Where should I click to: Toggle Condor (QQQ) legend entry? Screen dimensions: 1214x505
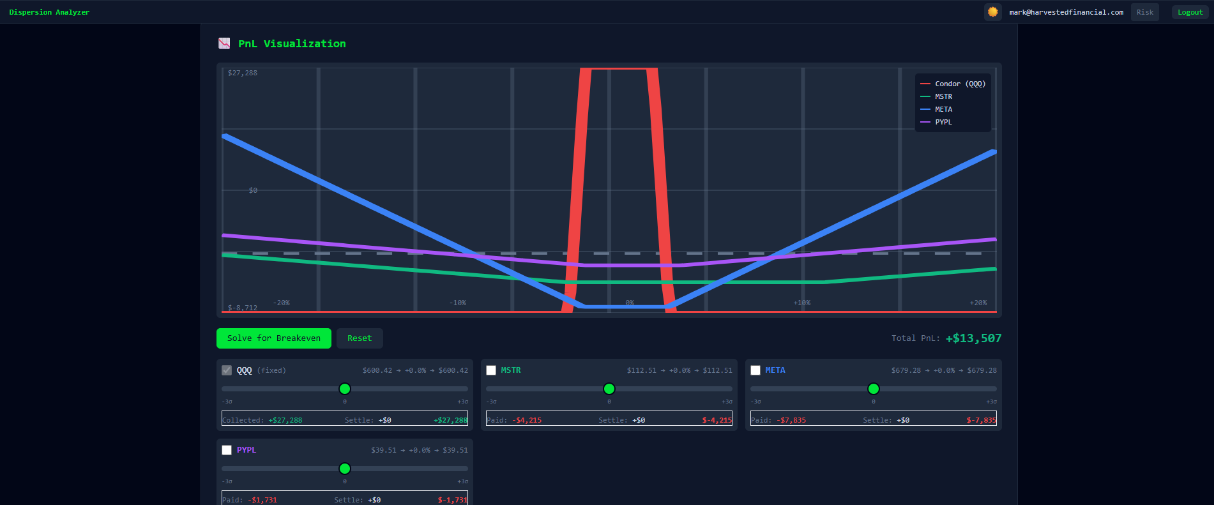tap(953, 84)
